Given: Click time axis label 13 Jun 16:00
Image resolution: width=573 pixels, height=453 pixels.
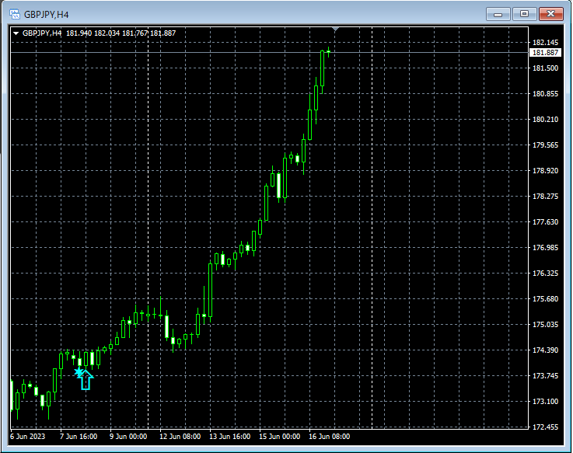Looking at the screenshot, I should click(230, 437).
